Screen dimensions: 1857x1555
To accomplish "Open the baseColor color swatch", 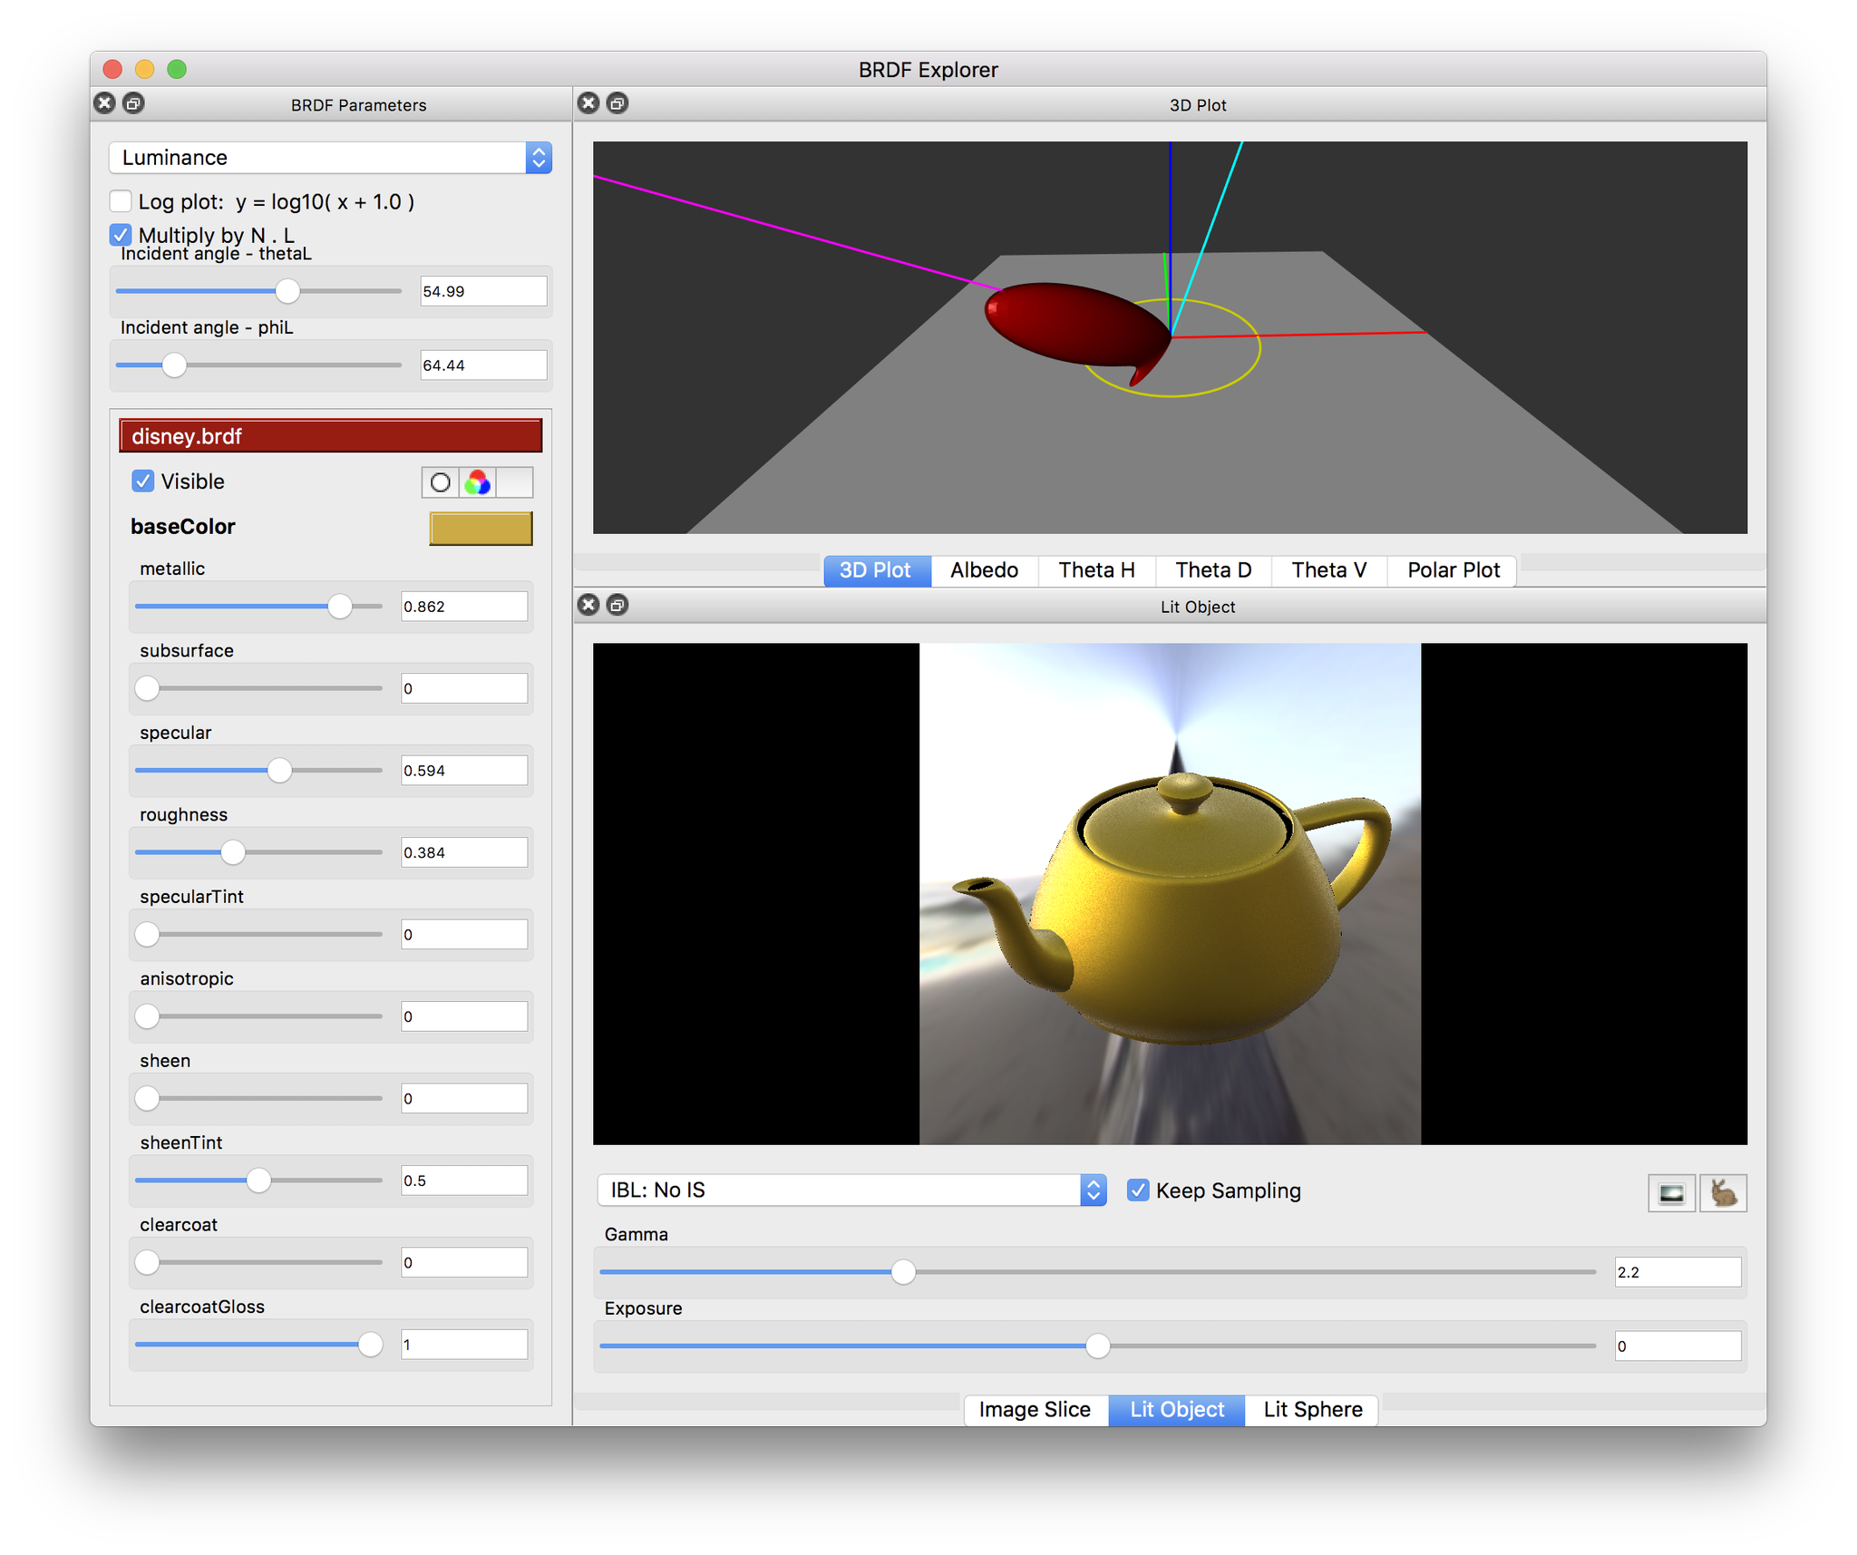I will [x=481, y=528].
